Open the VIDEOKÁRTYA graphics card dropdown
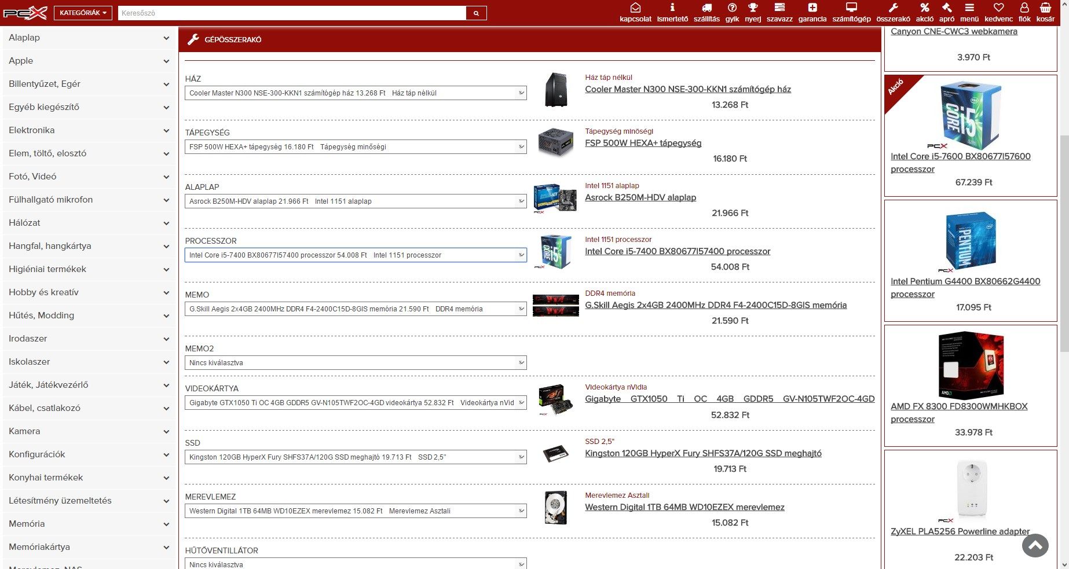The width and height of the screenshot is (1069, 569). [x=356, y=403]
